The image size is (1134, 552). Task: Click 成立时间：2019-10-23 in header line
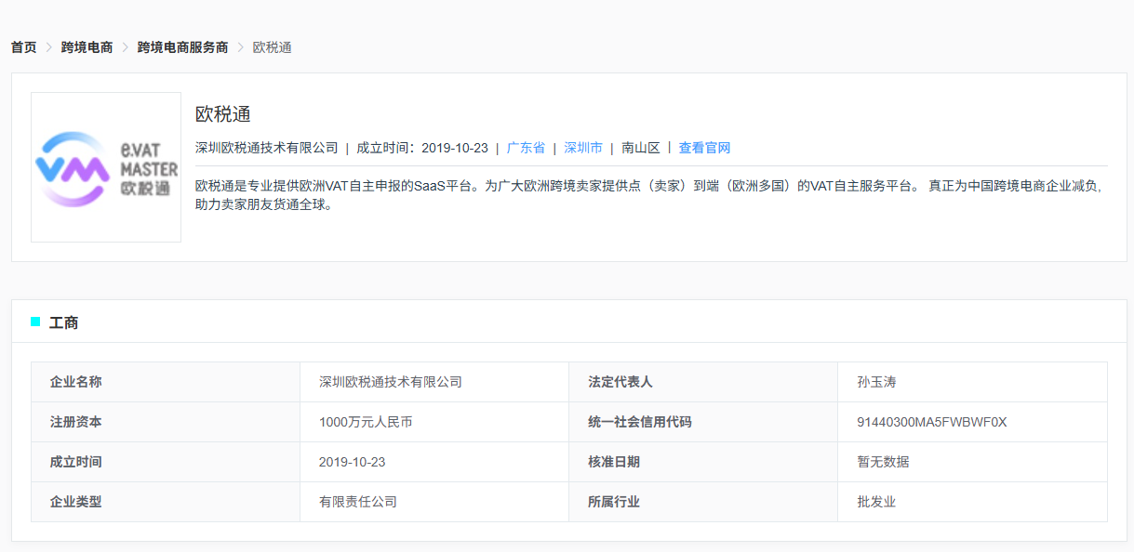point(422,148)
